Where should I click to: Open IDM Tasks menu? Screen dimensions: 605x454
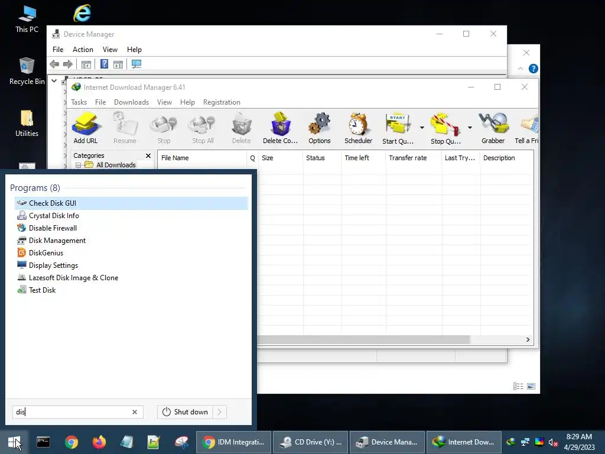pyautogui.click(x=79, y=102)
